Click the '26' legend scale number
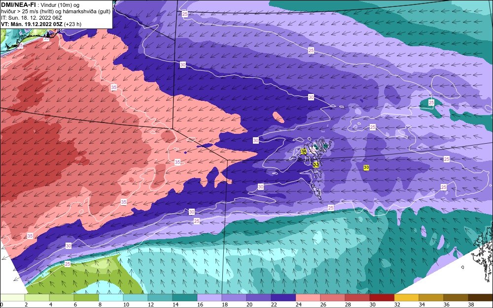 coord(323,305)
